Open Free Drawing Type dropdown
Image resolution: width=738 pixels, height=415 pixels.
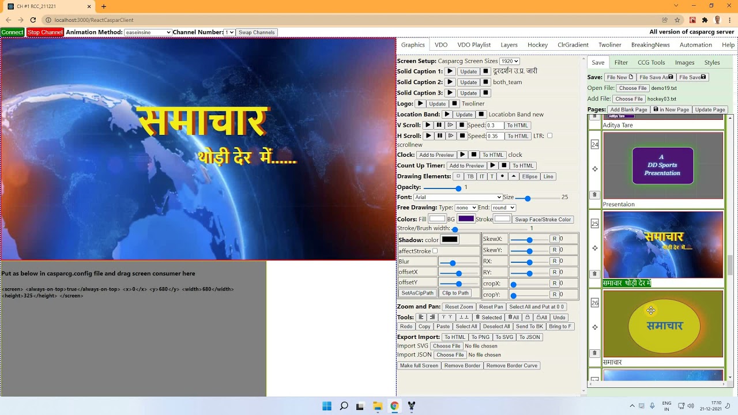pos(466,207)
